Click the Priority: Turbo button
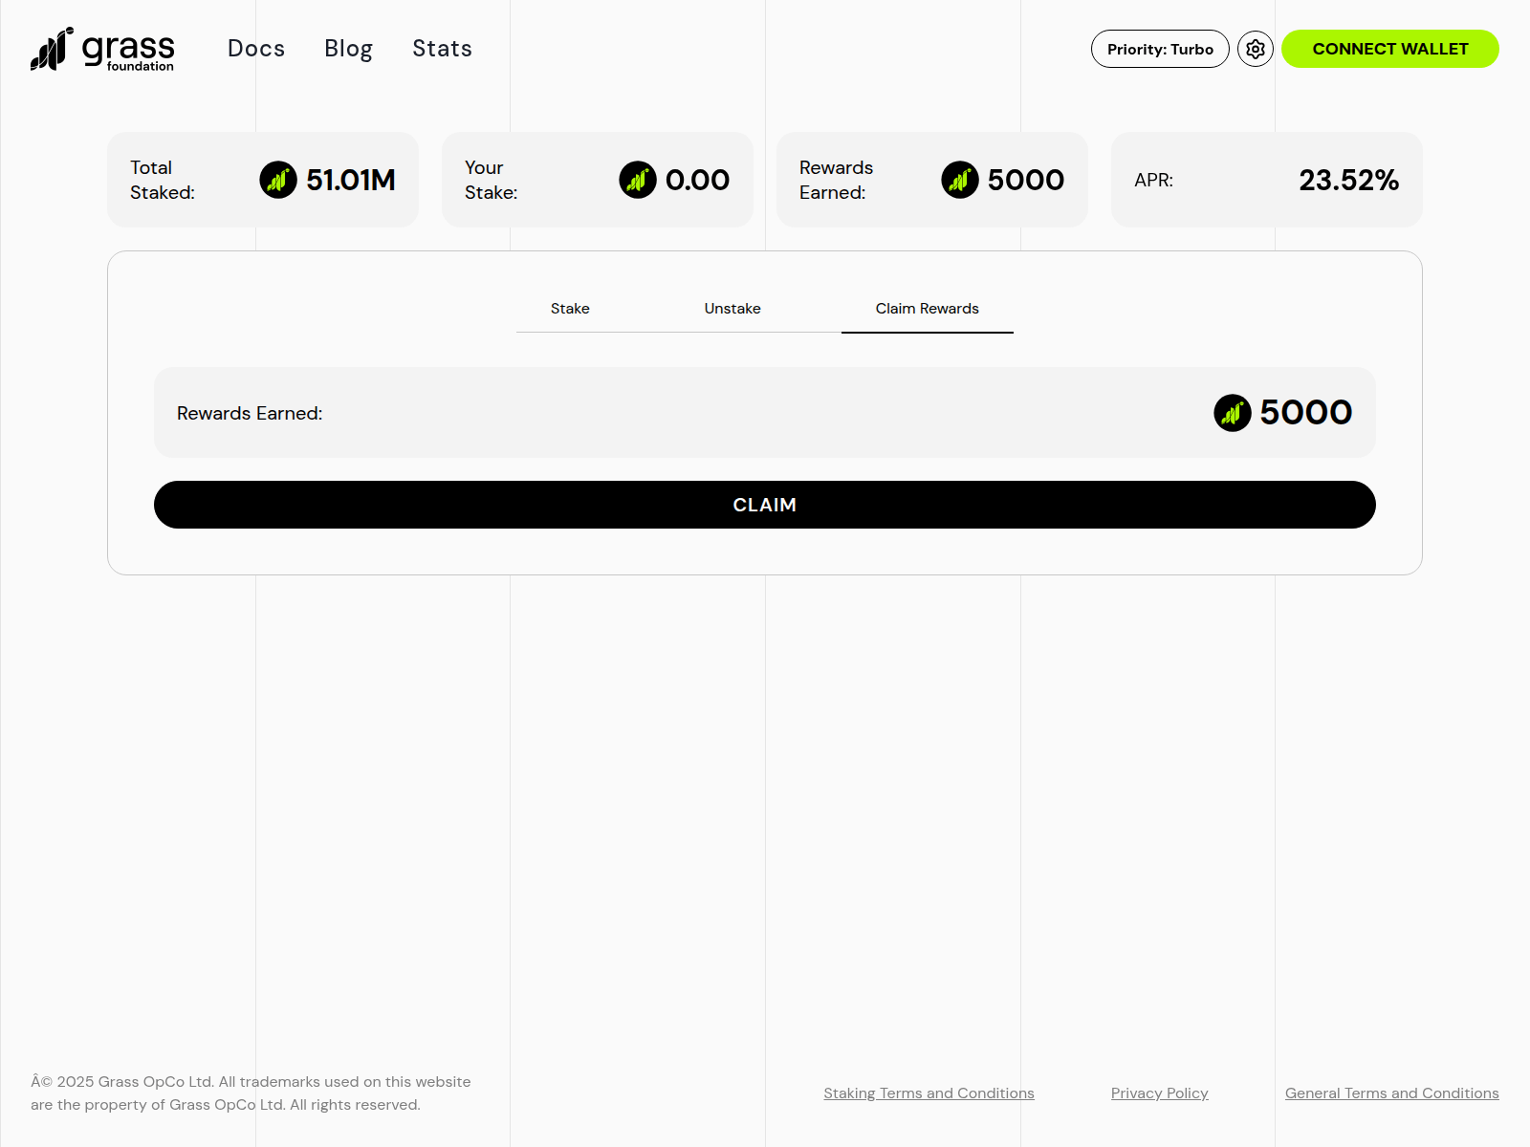The image size is (1530, 1147). point(1160,49)
